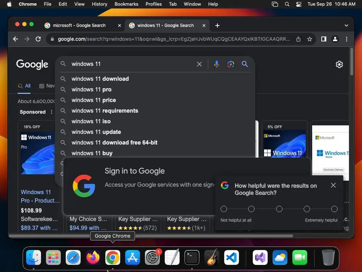Click the Google logo
This screenshot has height=272, width=362.
pos(32,64)
